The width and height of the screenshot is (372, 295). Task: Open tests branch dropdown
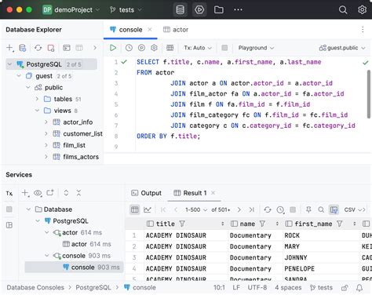click(x=126, y=10)
